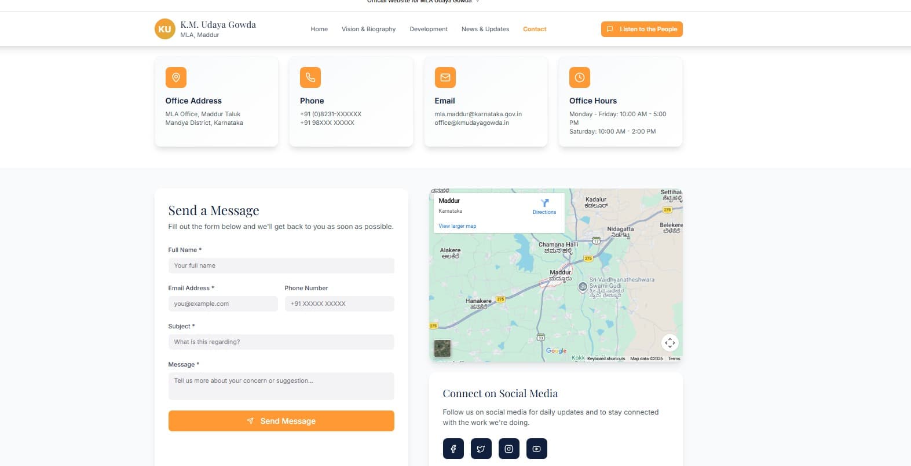Click the map Directions arrow icon
The height and width of the screenshot is (466, 911).
[x=544, y=203]
